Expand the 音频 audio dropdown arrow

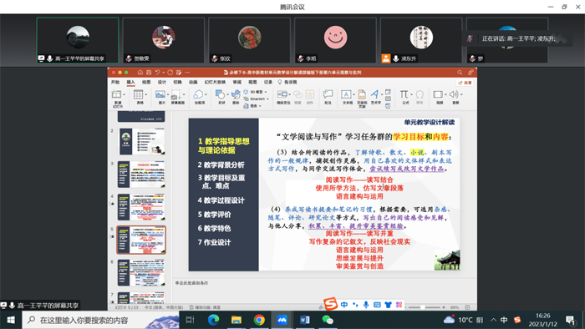(x=461, y=94)
